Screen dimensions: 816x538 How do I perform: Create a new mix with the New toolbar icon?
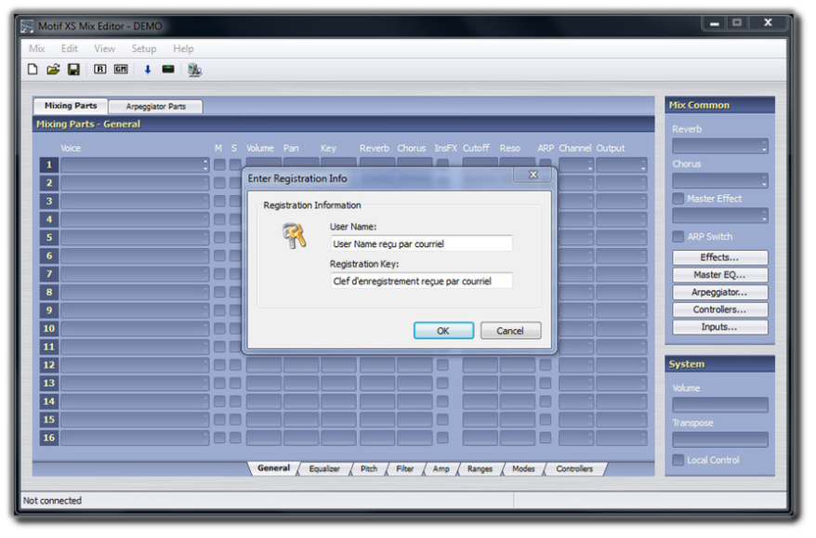(33, 69)
